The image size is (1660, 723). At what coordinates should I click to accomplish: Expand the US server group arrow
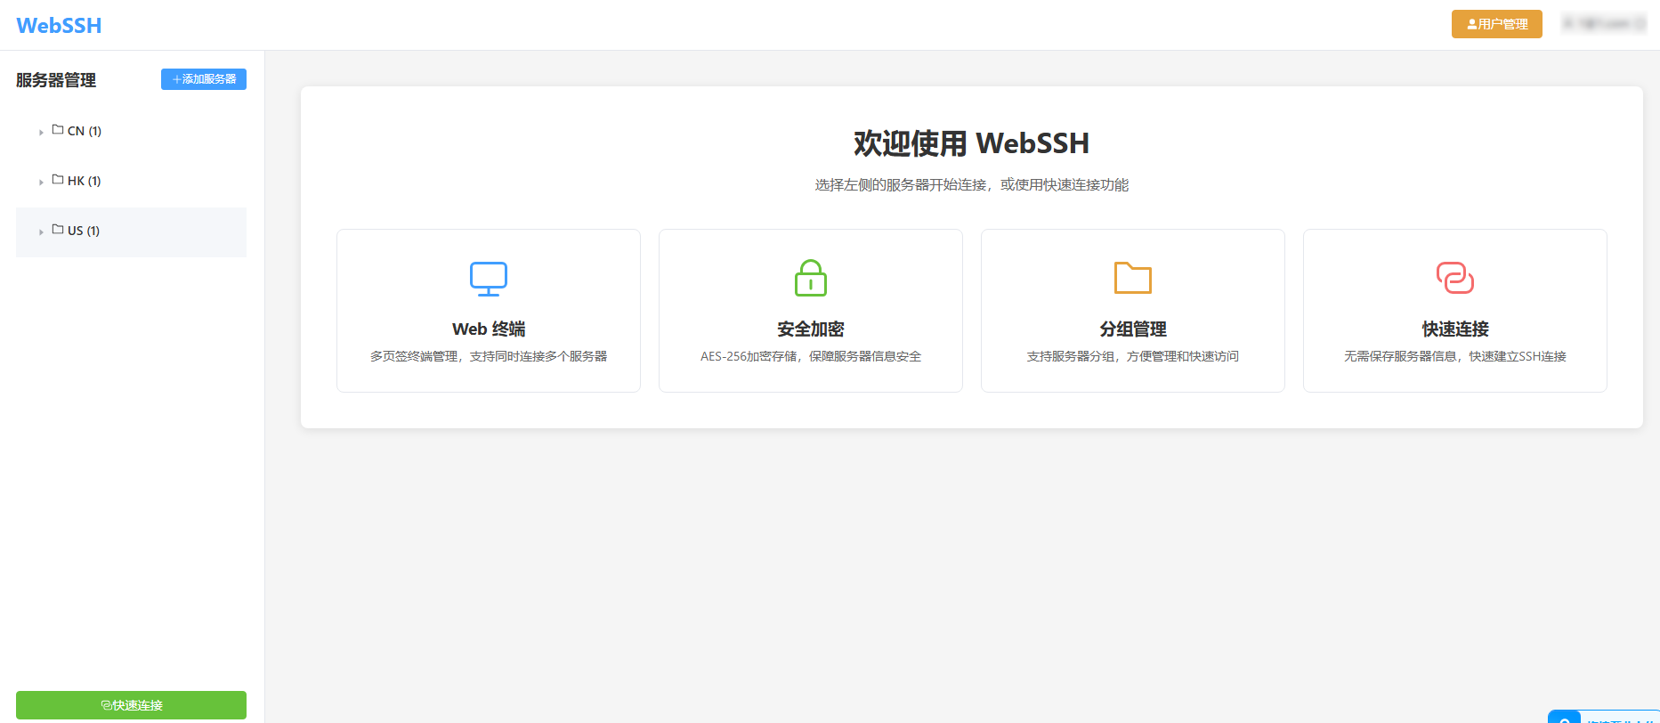pyautogui.click(x=41, y=232)
